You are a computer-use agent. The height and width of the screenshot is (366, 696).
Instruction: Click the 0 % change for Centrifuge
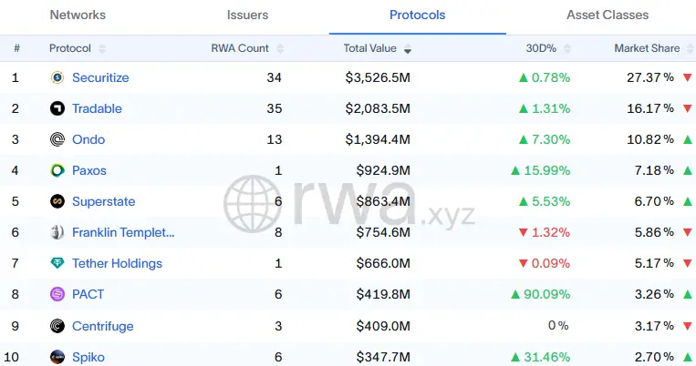click(558, 326)
